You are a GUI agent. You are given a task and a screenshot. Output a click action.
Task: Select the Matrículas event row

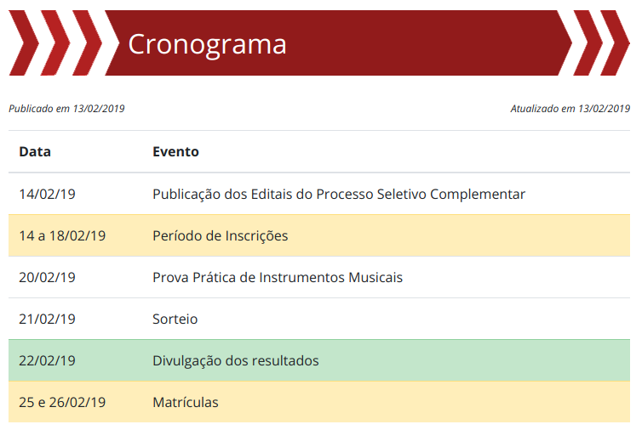tap(186, 402)
